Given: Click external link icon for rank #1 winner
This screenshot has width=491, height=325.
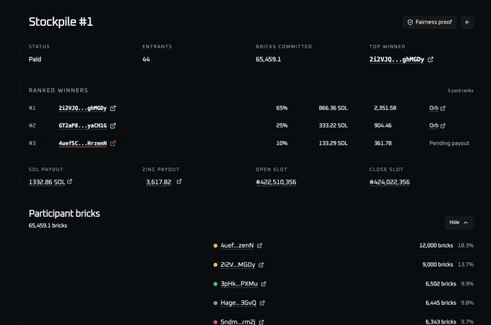Looking at the screenshot, I should click(113, 108).
